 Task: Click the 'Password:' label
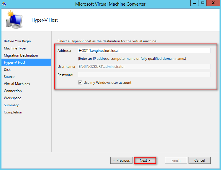[65, 75]
